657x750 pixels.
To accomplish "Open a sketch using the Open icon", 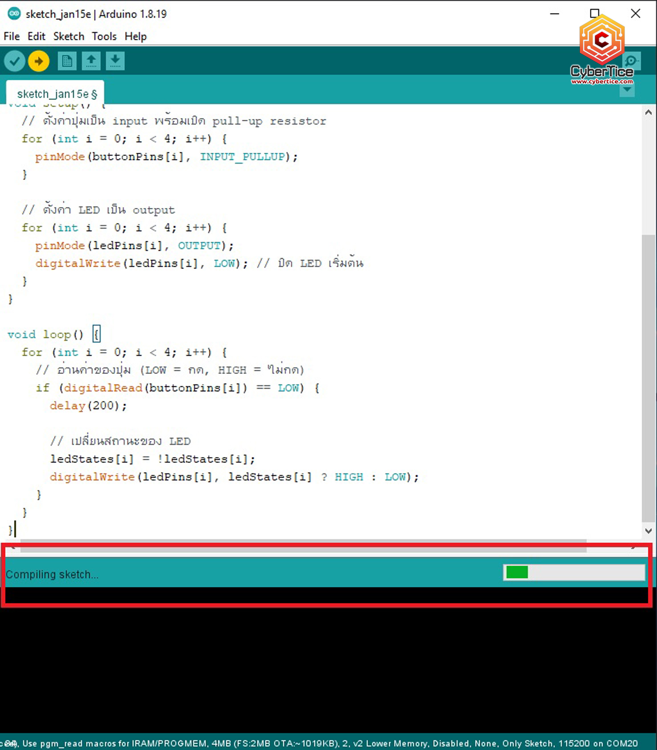I will tap(91, 61).
